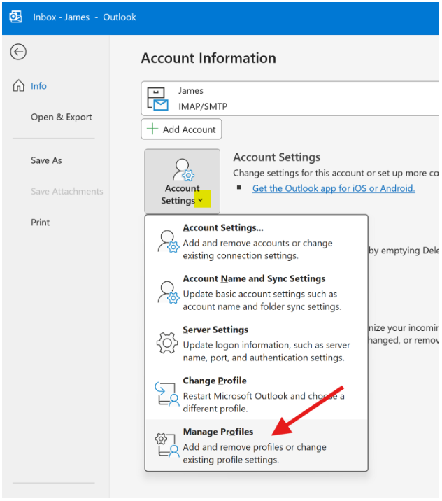This screenshot has width=442, height=501.
Task: Choose Manage Profiles from the menu
Action: [218, 432]
